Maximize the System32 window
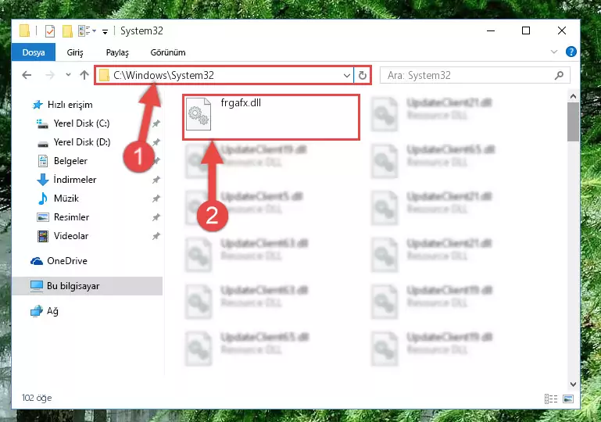The image size is (601, 422). pos(526,30)
